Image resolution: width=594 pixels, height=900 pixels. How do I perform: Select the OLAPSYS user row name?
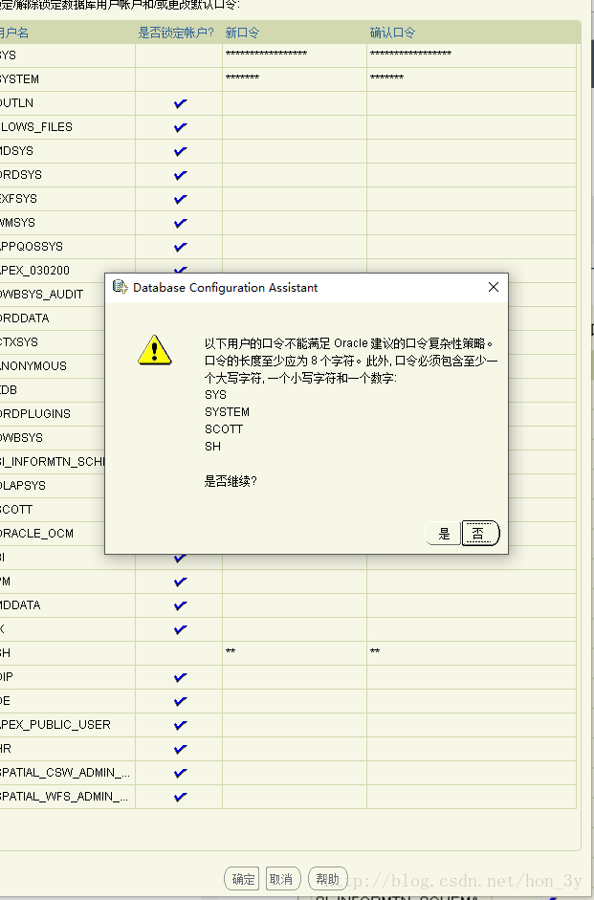(23, 486)
